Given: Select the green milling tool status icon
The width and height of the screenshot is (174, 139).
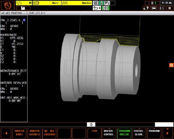Looking at the screenshot, I should pos(101,3).
